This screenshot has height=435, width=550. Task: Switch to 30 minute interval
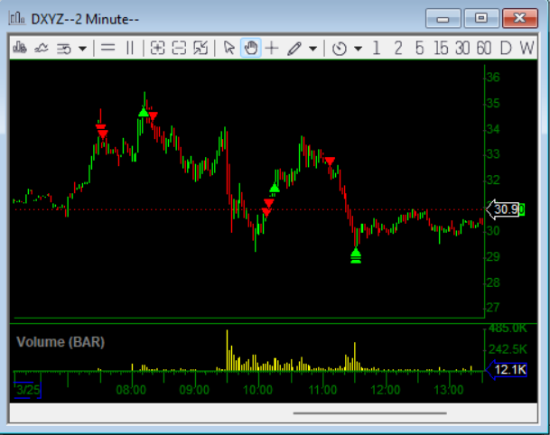(x=462, y=48)
